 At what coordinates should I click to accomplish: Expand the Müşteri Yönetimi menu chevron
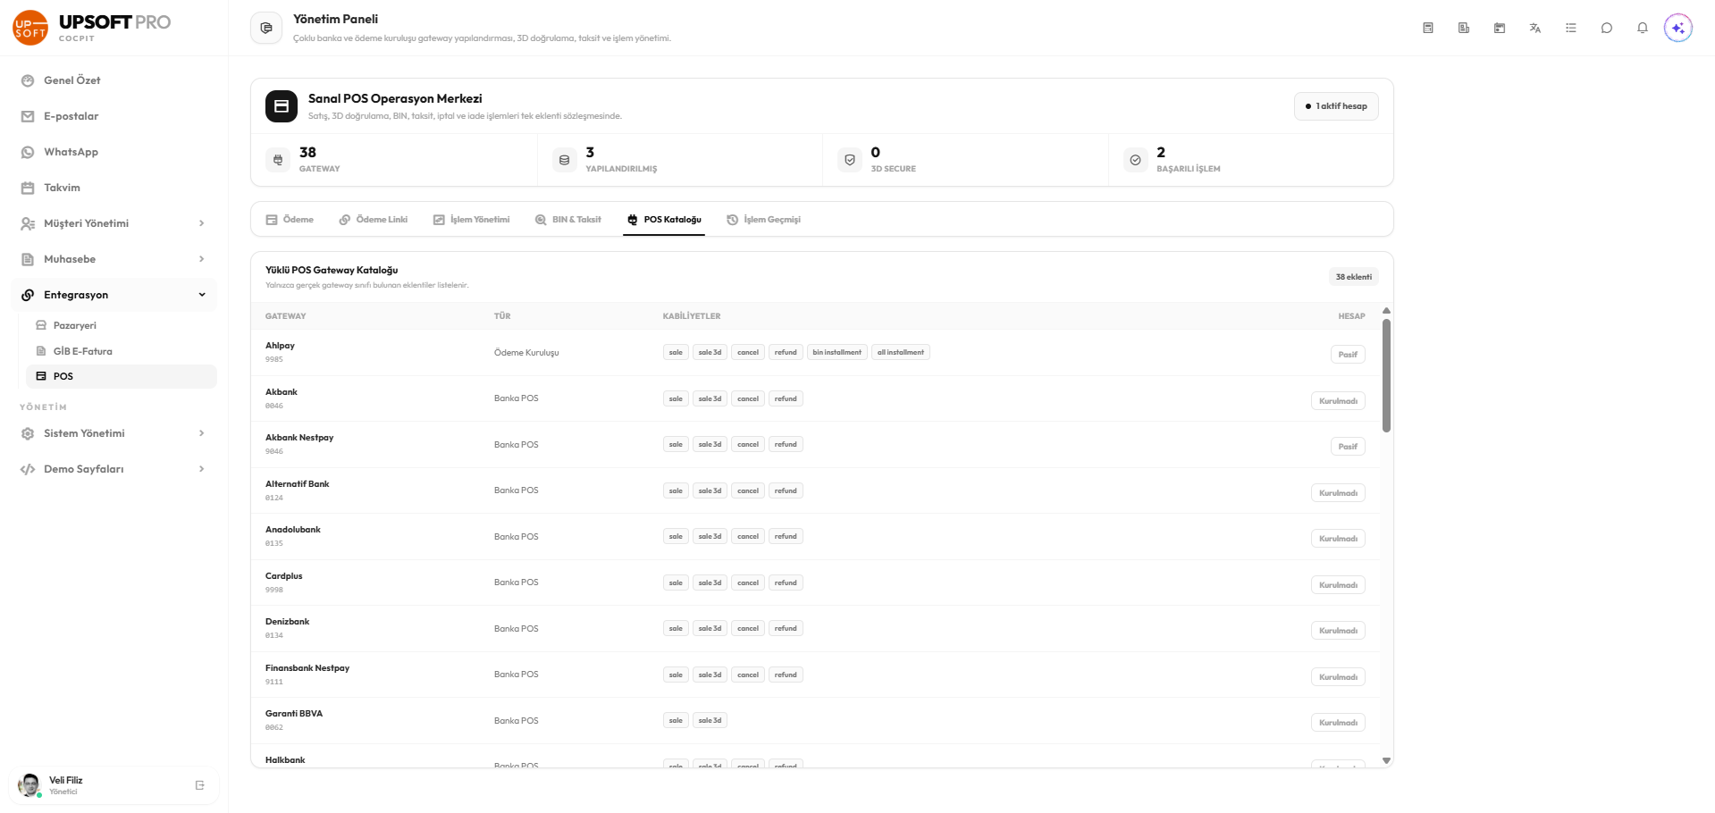pos(202,223)
